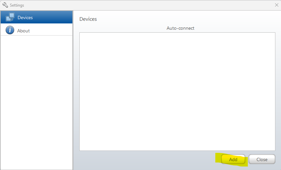Click inside the empty devices list
The width and height of the screenshot is (281, 170).
click(x=177, y=91)
